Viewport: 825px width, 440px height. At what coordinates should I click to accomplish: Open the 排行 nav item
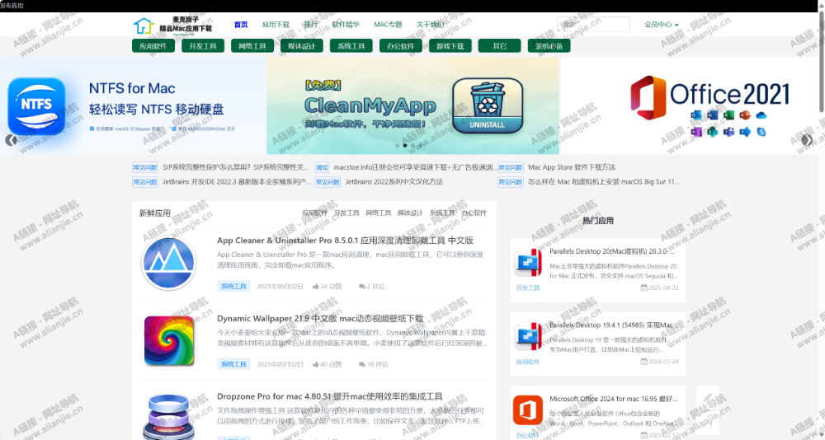tap(310, 24)
